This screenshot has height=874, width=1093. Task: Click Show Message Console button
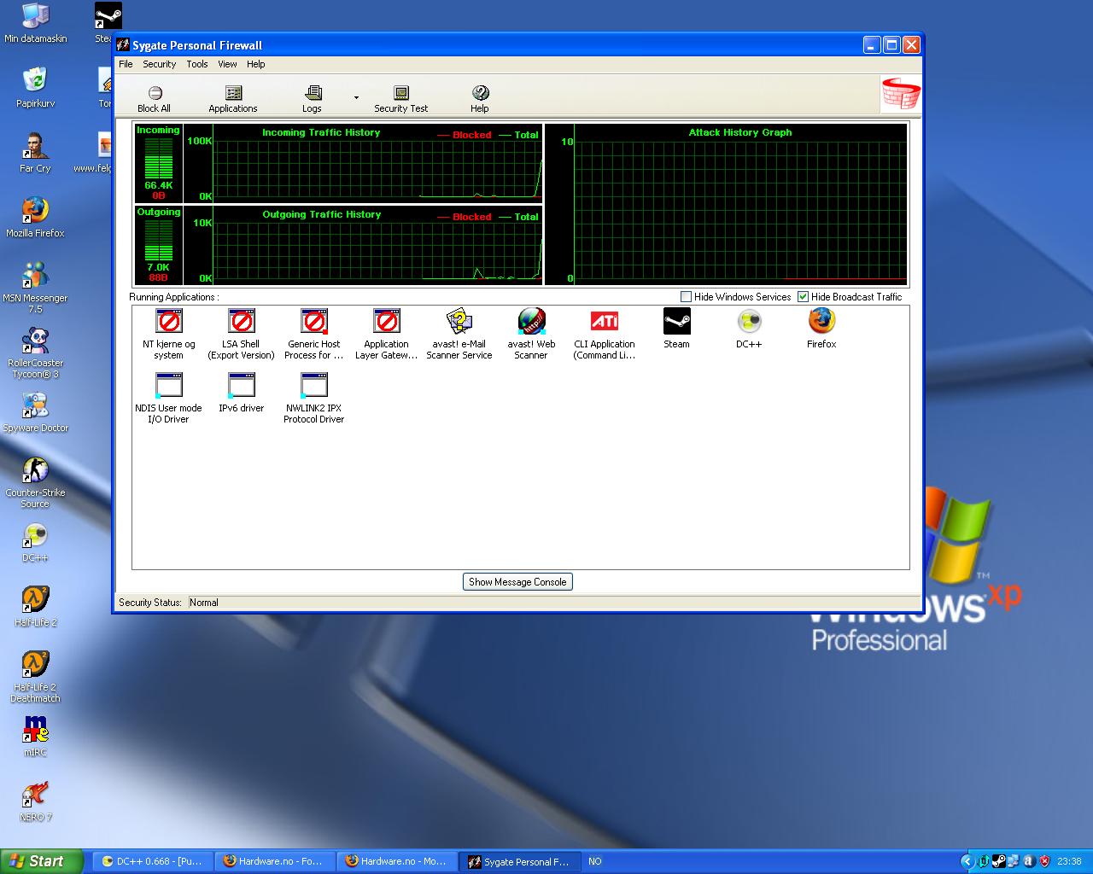click(x=517, y=582)
